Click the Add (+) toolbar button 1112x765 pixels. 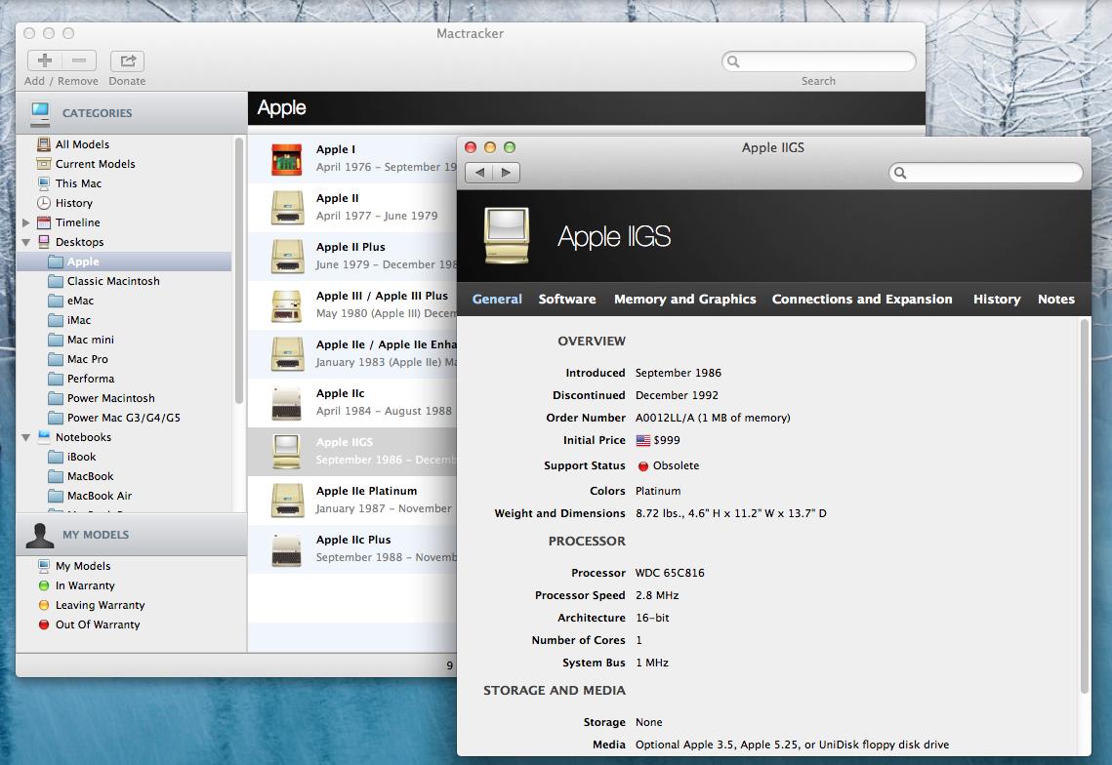click(45, 60)
